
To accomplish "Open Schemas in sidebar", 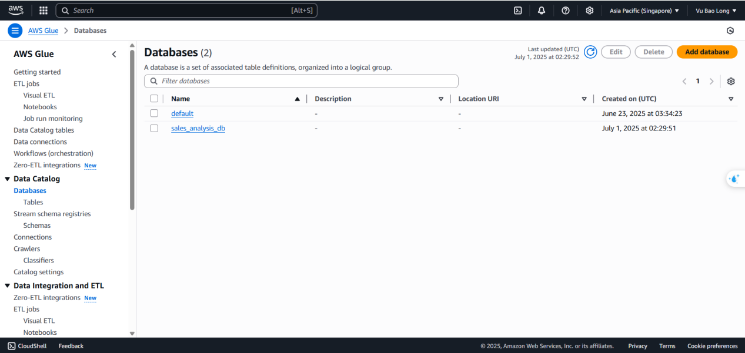I will coord(37,226).
